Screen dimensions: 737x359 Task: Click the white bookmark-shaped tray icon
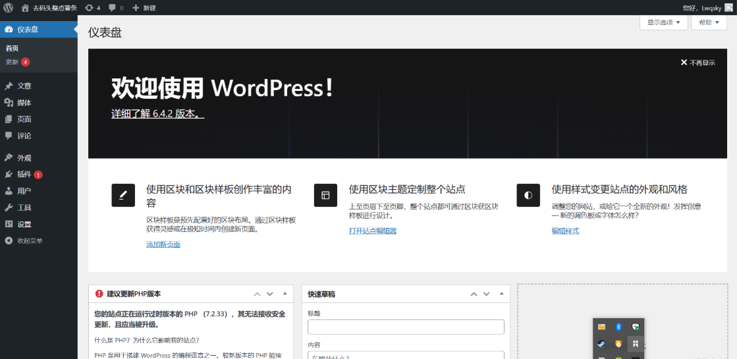[636, 344]
